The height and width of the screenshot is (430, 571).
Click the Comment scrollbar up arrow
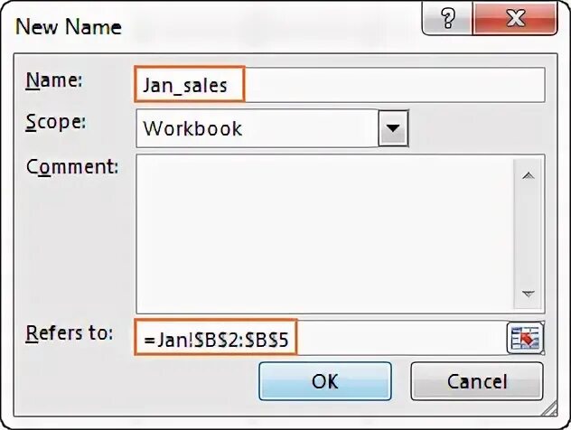click(x=529, y=176)
